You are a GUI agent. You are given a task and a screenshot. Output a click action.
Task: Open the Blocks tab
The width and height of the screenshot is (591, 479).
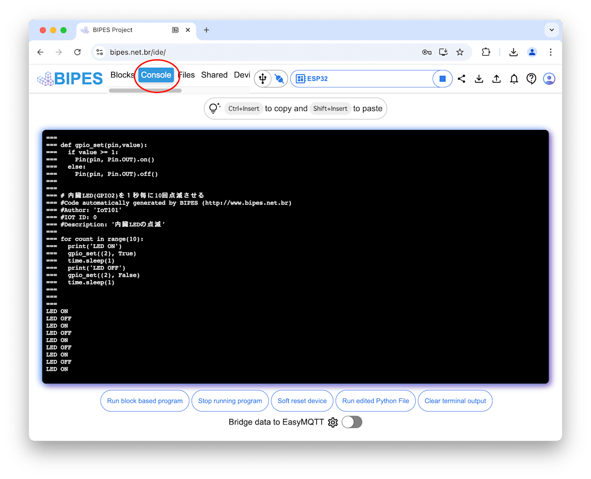(122, 75)
